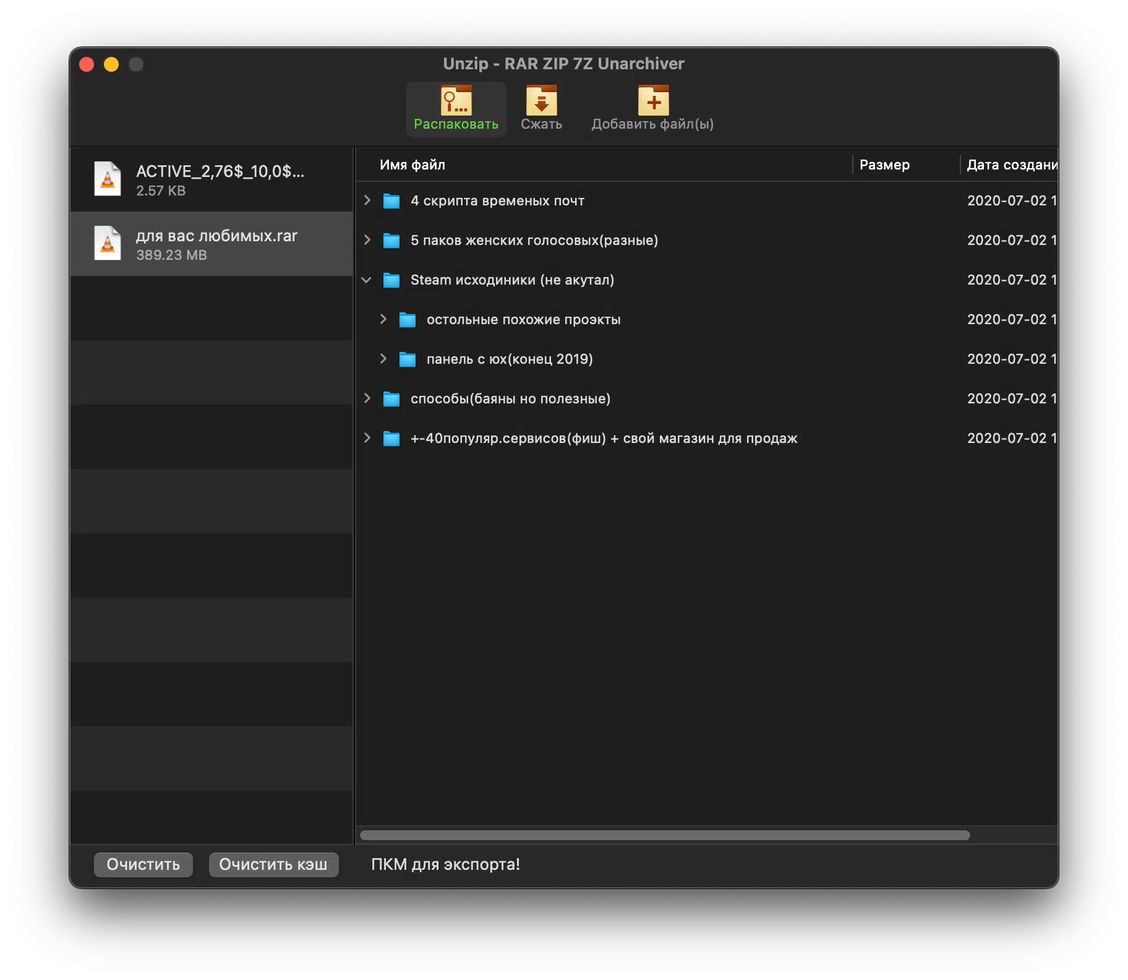
Task: Sort by the Имя файл column header
Action: click(x=412, y=165)
